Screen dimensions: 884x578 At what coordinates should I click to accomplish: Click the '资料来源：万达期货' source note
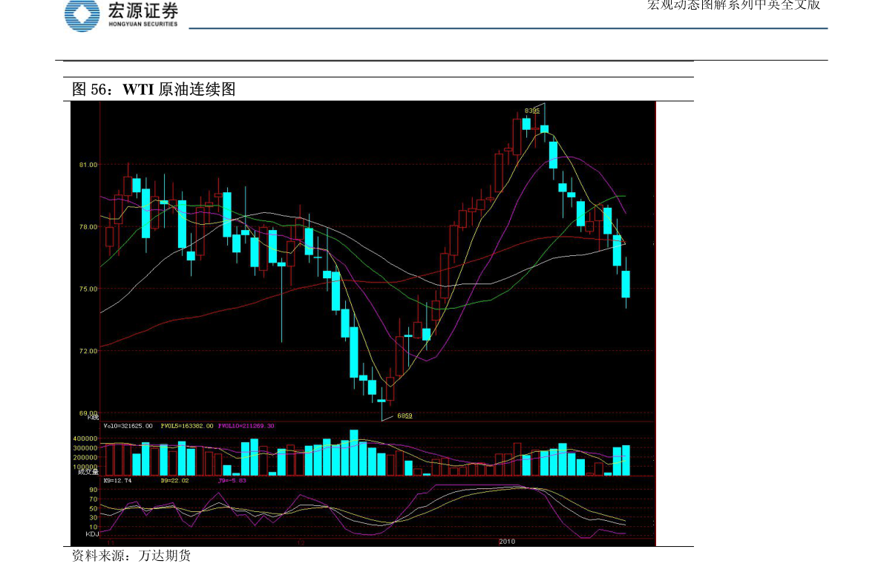click(131, 556)
